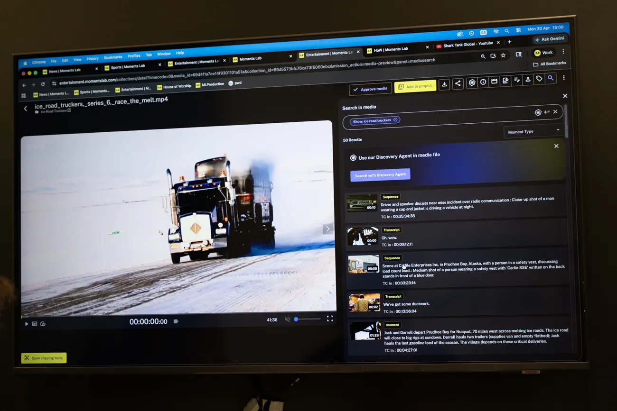Click the clapperboard icon in toolbar
Screen dimensions: 617x411
[494, 82]
